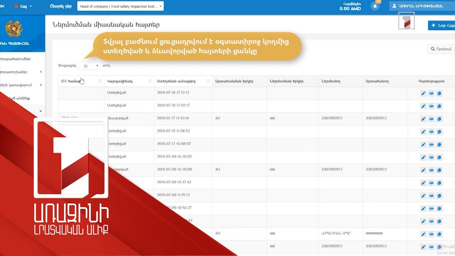Edit the request created 2019-07-09 16:28:00

[x=423, y=170]
